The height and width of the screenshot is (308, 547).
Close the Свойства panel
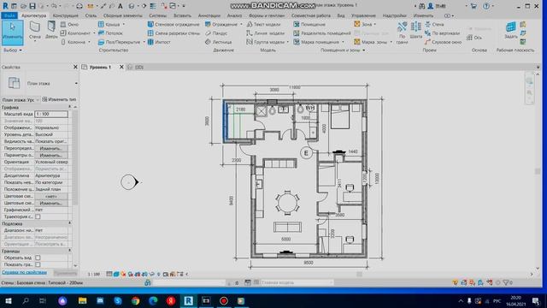[75, 67]
